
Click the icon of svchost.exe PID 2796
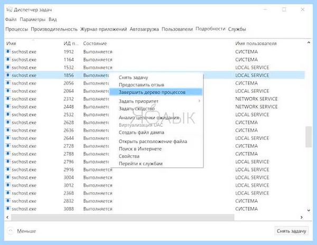click(x=8, y=162)
